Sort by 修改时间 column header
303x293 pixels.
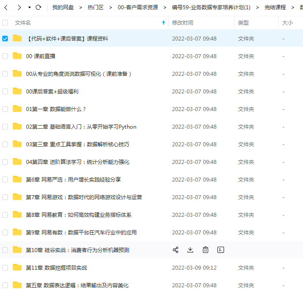183,23
